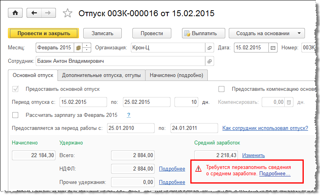Add document to favorites with star

pyautogui.click(x=67, y=13)
